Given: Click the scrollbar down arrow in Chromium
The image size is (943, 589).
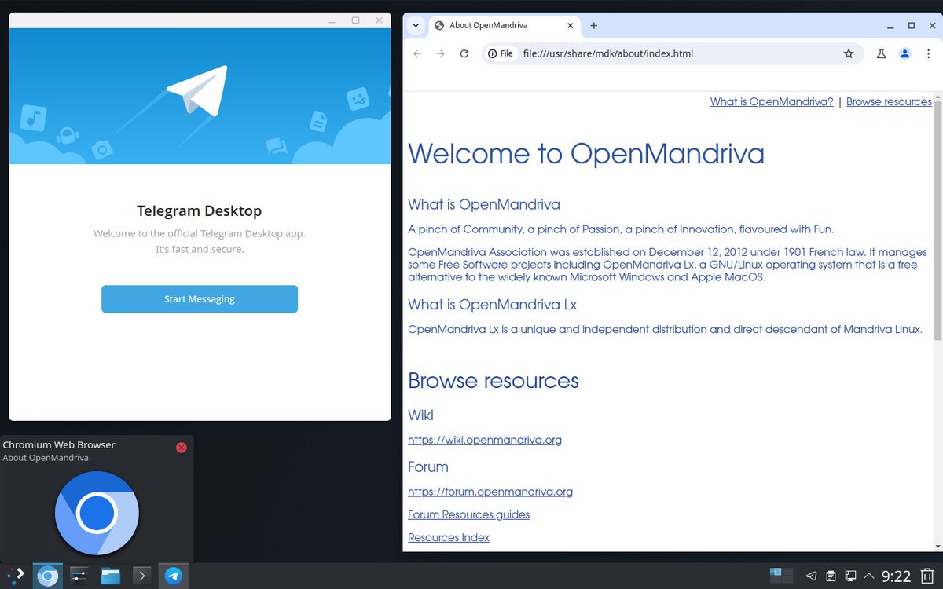Looking at the screenshot, I should 937,546.
